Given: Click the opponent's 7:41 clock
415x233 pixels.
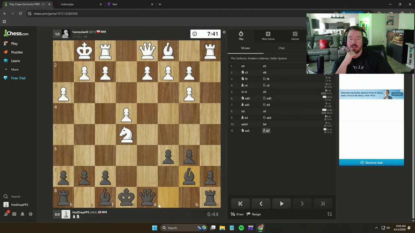Looking at the screenshot, I should point(206,34).
